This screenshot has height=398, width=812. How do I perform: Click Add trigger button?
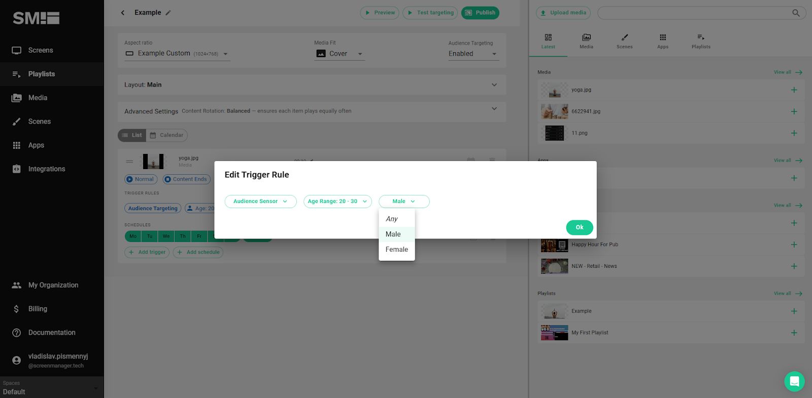[147, 252]
